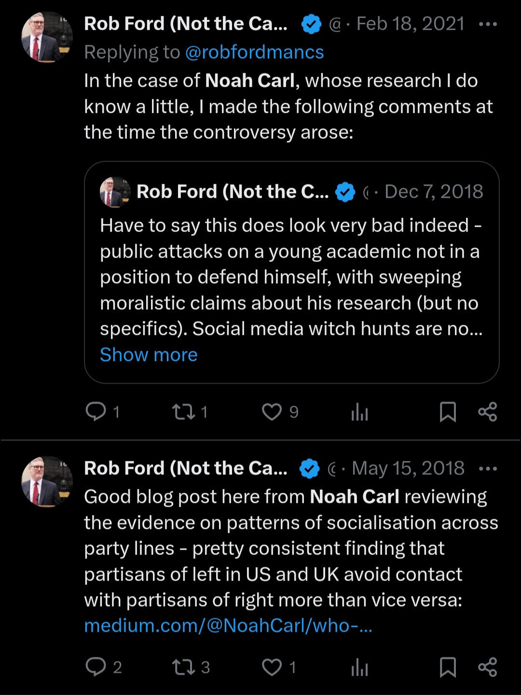Reply to the May 15, 2018 tweet
521x695 pixels.
96,667
